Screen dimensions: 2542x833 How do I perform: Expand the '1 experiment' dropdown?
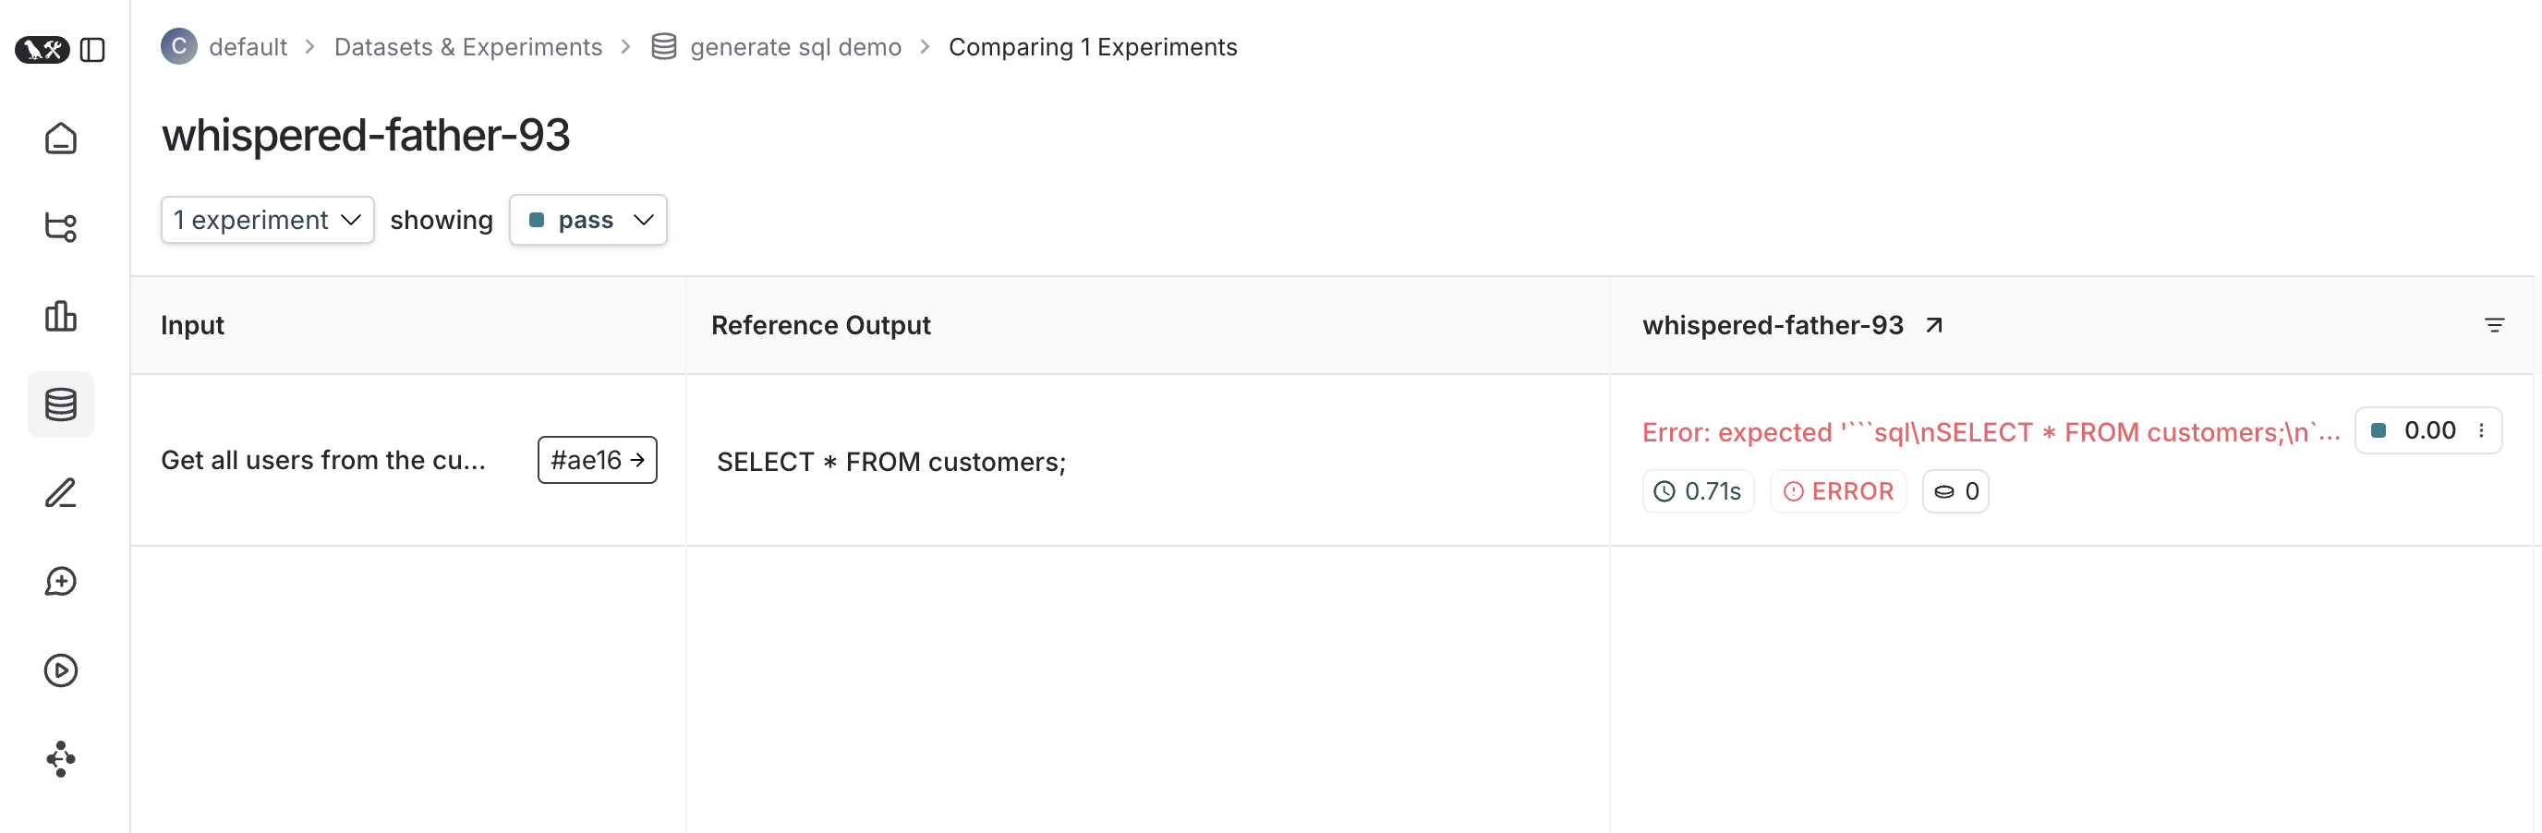pos(266,219)
